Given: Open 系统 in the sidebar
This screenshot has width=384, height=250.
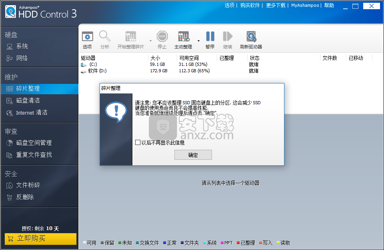Looking at the screenshot, I should point(40,46).
